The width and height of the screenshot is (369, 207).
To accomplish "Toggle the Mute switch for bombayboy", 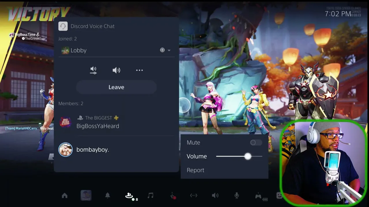I will [x=256, y=143].
